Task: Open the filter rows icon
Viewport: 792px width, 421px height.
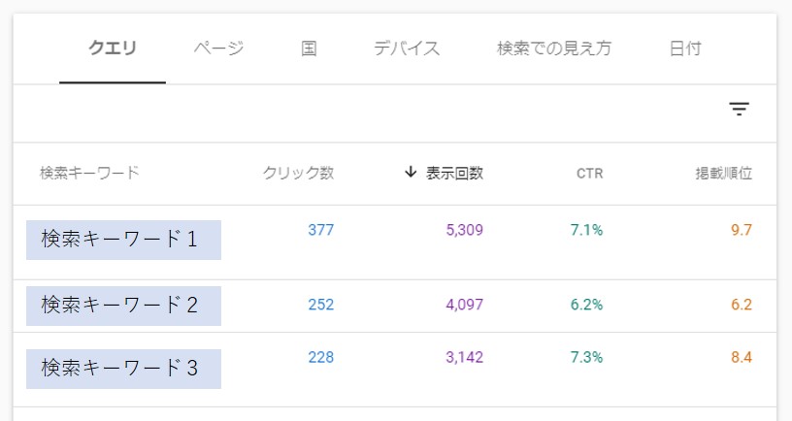Action: [x=739, y=109]
